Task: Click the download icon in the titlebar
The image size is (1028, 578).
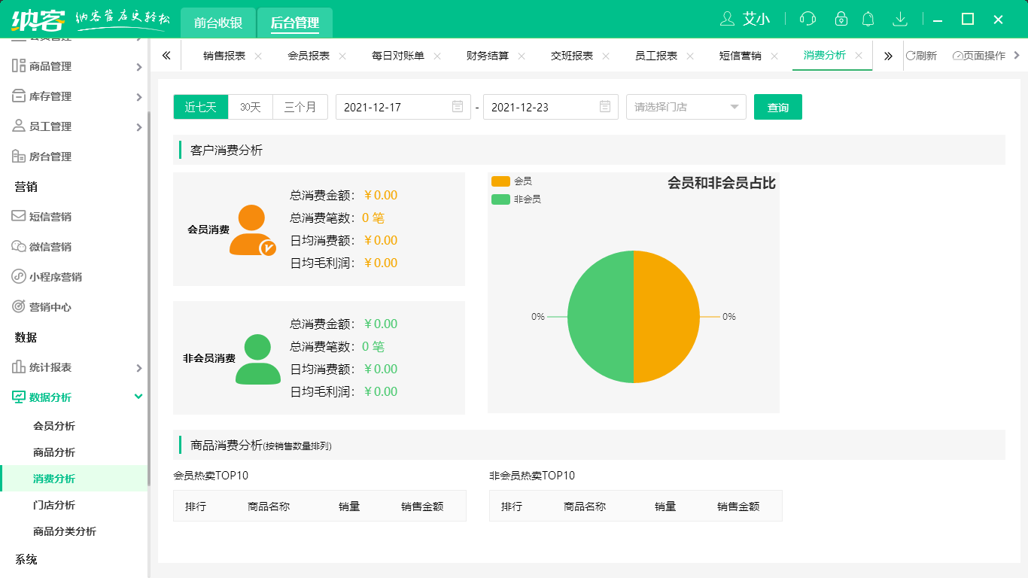Action: click(900, 19)
